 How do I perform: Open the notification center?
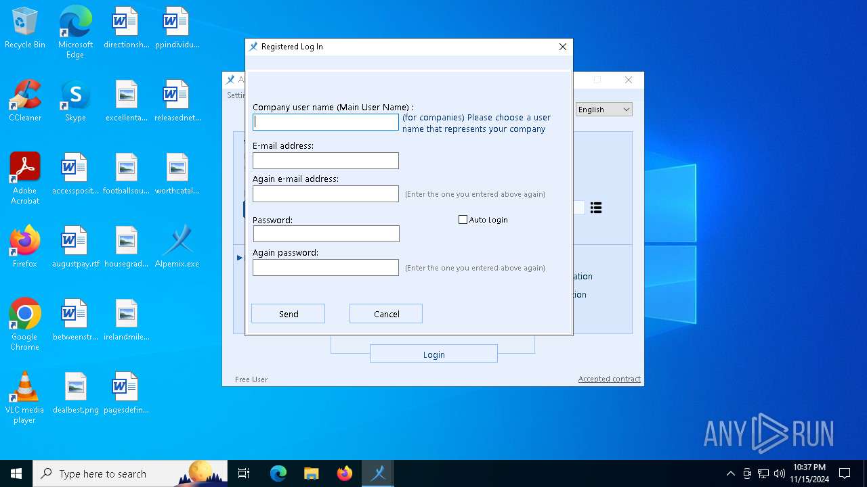(x=845, y=473)
